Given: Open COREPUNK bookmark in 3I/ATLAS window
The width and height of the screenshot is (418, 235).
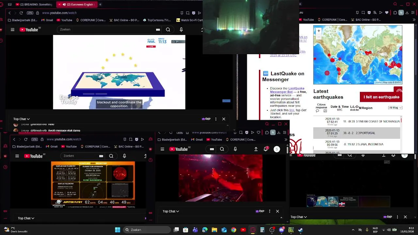Looking at the screenshot, I should 95,147.
